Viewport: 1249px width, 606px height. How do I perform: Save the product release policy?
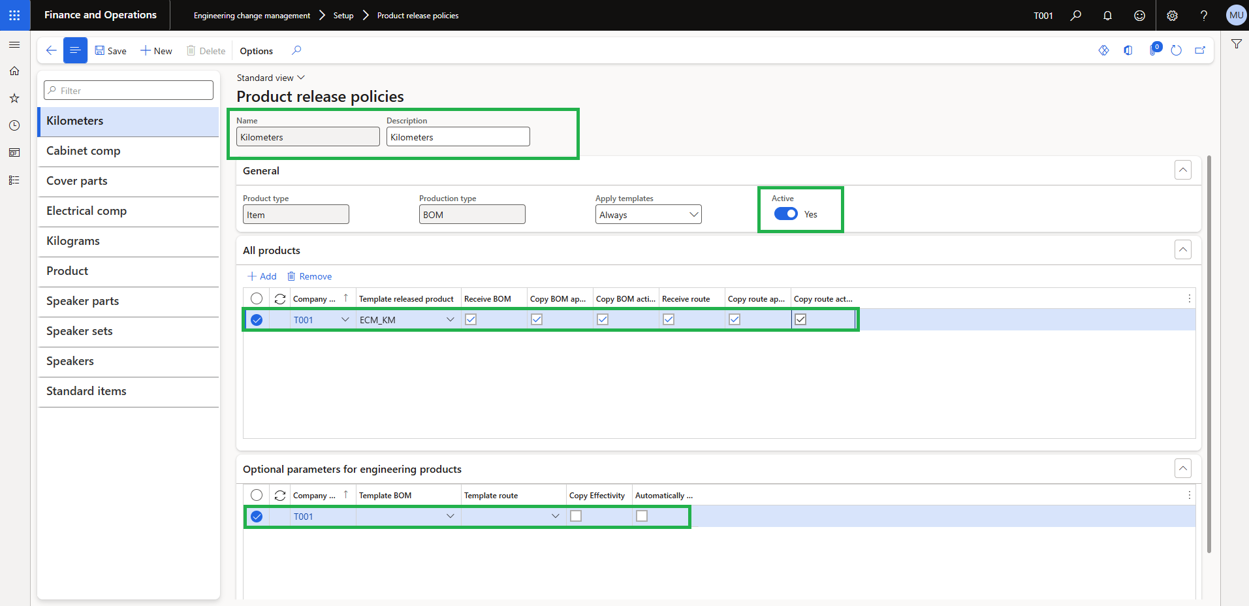(x=110, y=50)
